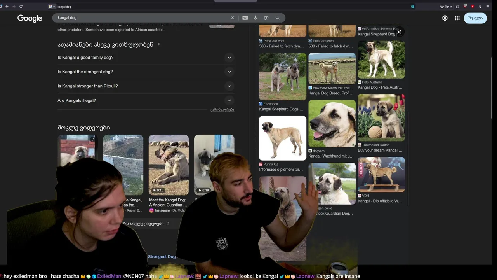This screenshot has width=497, height=280.
Task: Click the play 0:15 badge on the video
Action: point(158,190)
